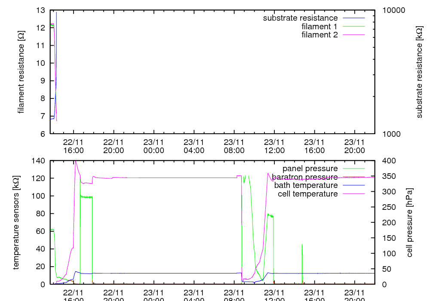
Task: Click the cell temperature legend label
Action: pyautogui.click(x=307, y=194)
